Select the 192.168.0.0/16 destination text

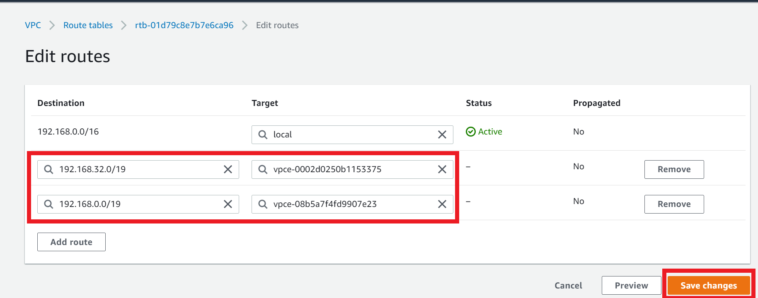click(68, 132)
